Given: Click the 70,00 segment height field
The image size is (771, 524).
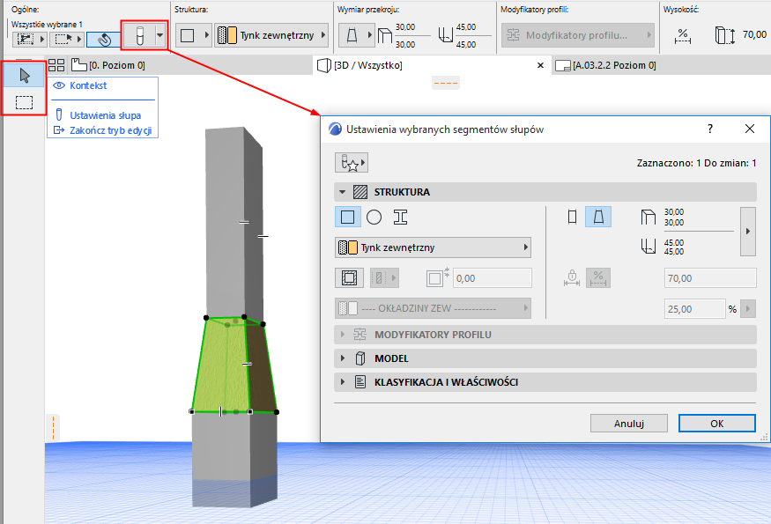Looking at the screenshot, I should coord(710,278).
